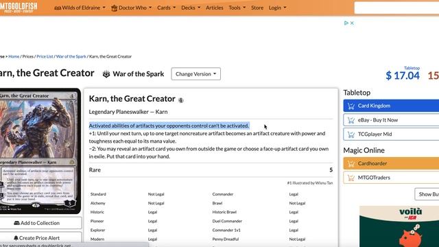439x247 pixels.
Task: Open the Cards dropdown menu
Action: 166,8
